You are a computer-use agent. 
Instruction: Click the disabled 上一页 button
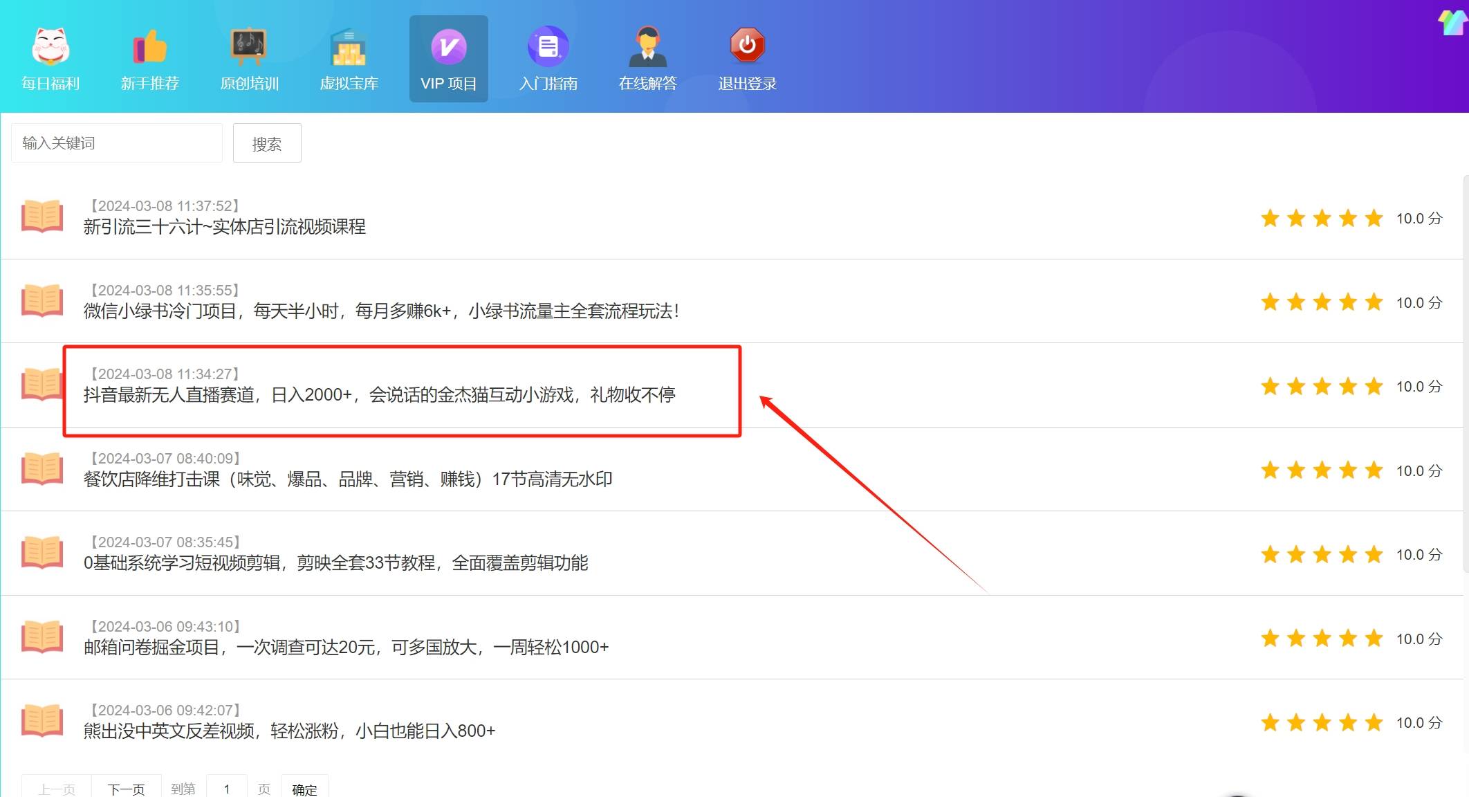click(57, 787)
